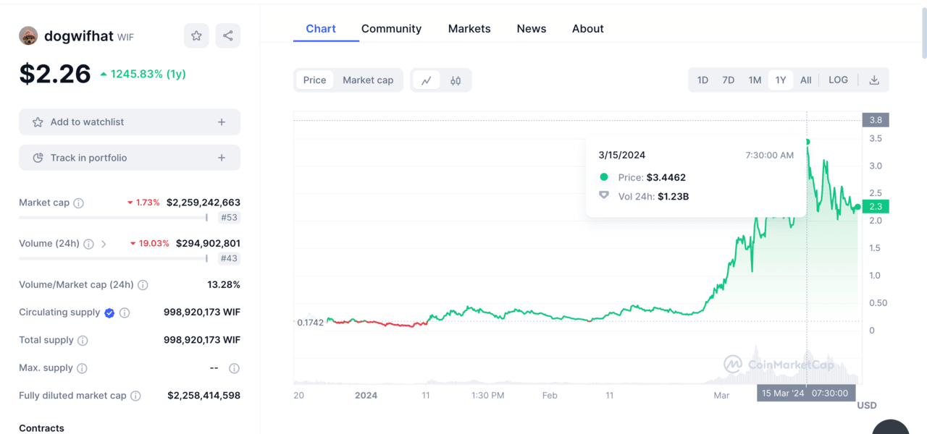This screenshot has width=927, height=434.
Task: Click the Market cap rank progress bar
Action: pyautogui.click(x=113, y=217)
